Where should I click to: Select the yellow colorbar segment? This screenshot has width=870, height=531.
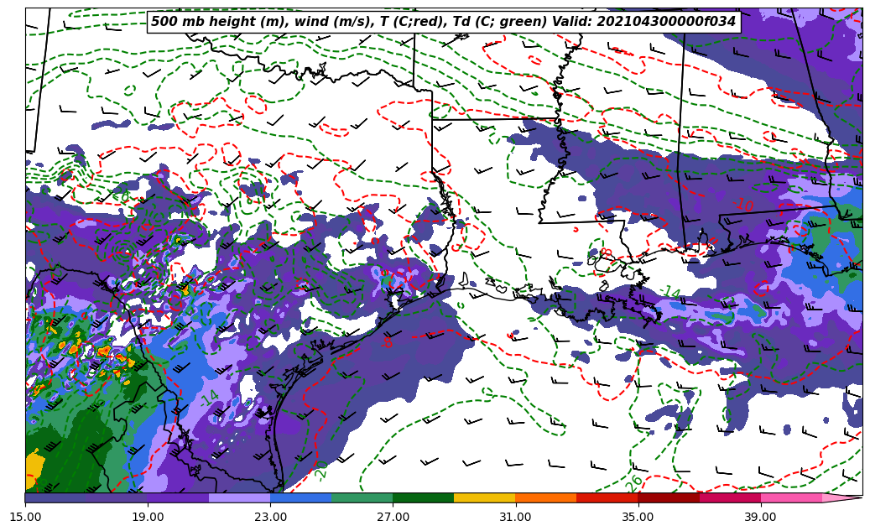pos(484,497)
